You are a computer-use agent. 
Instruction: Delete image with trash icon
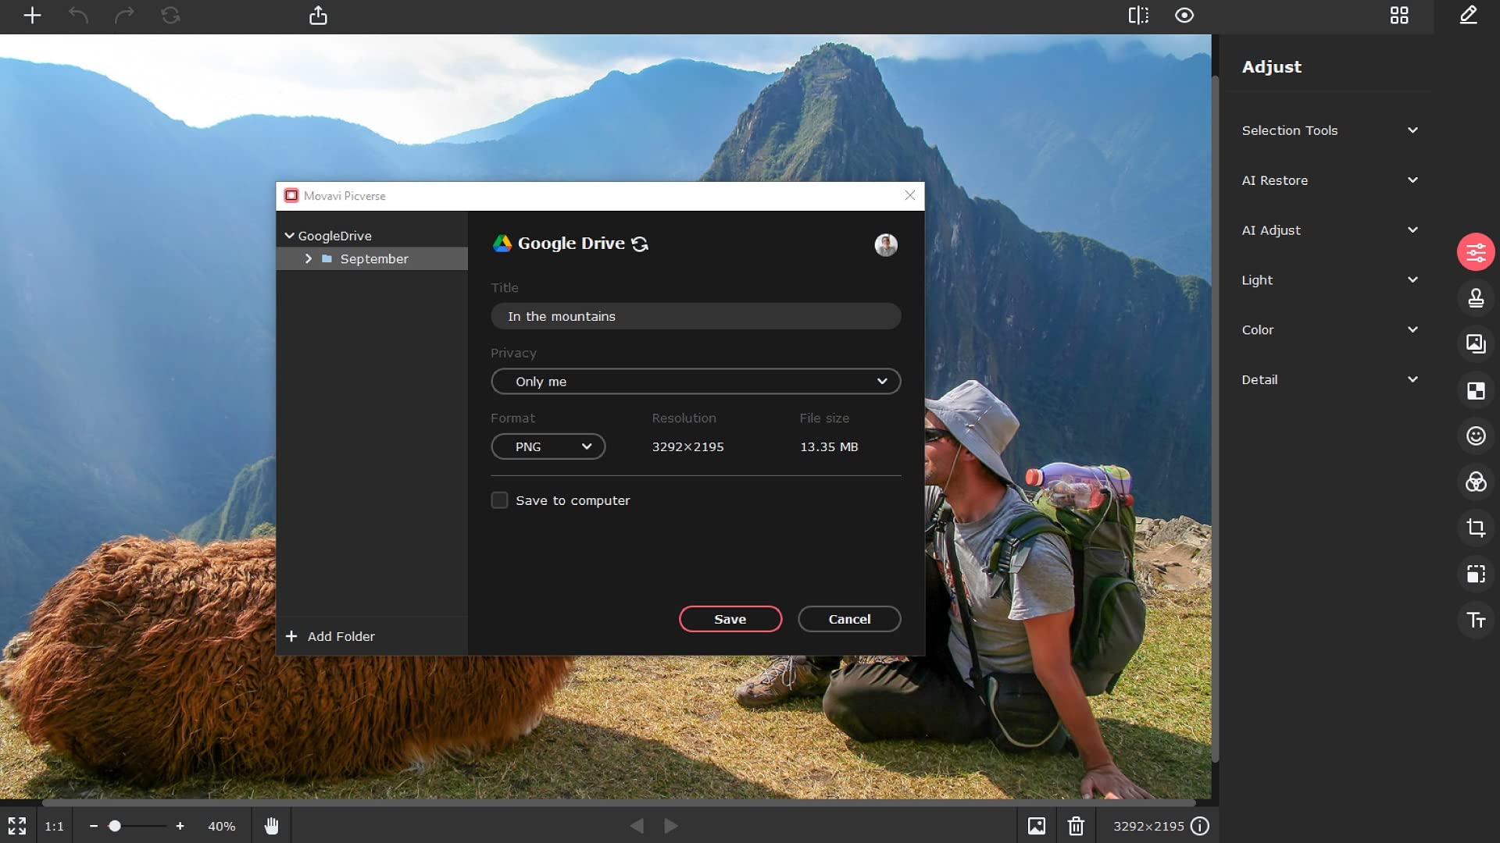click(x=1076, y=826)
